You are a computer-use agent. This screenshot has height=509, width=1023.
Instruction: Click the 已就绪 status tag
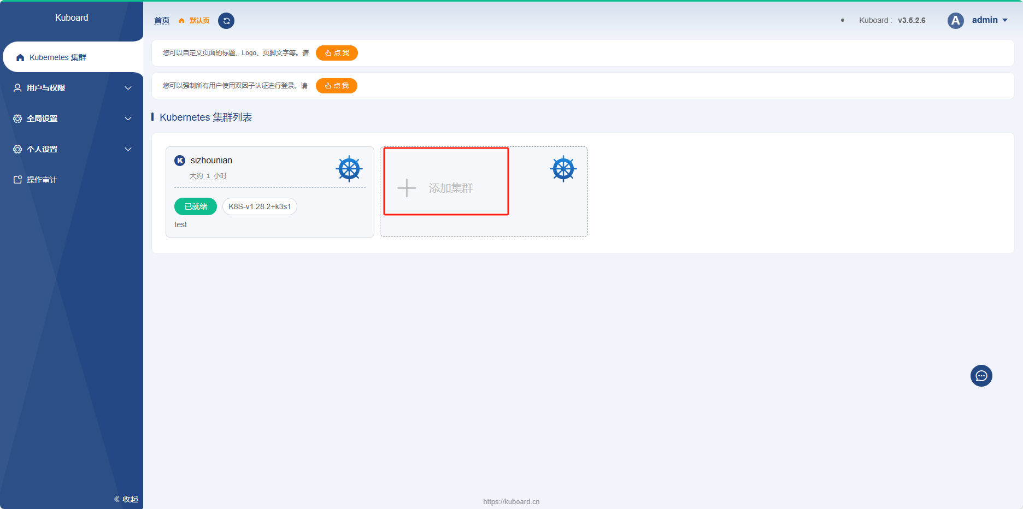[196, 206]
